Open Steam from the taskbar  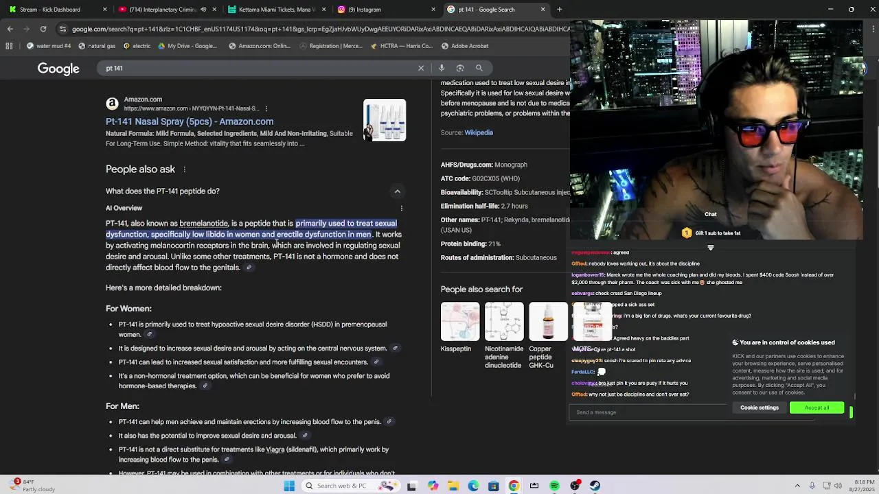[x=595, y=486]
